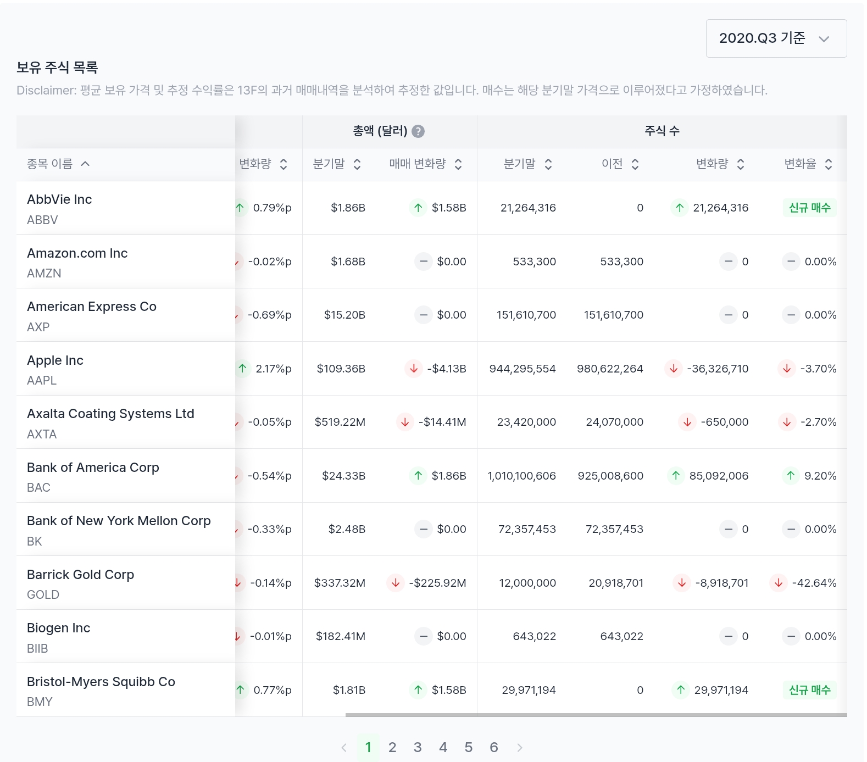Sort the leftmost 변화량 percentage column
Viewport: 867px width, 762px height.
[x=284, y=164]
